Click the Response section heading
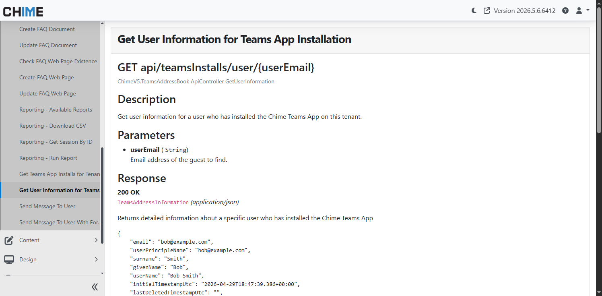The image size is (602, 296). (142, 178)
